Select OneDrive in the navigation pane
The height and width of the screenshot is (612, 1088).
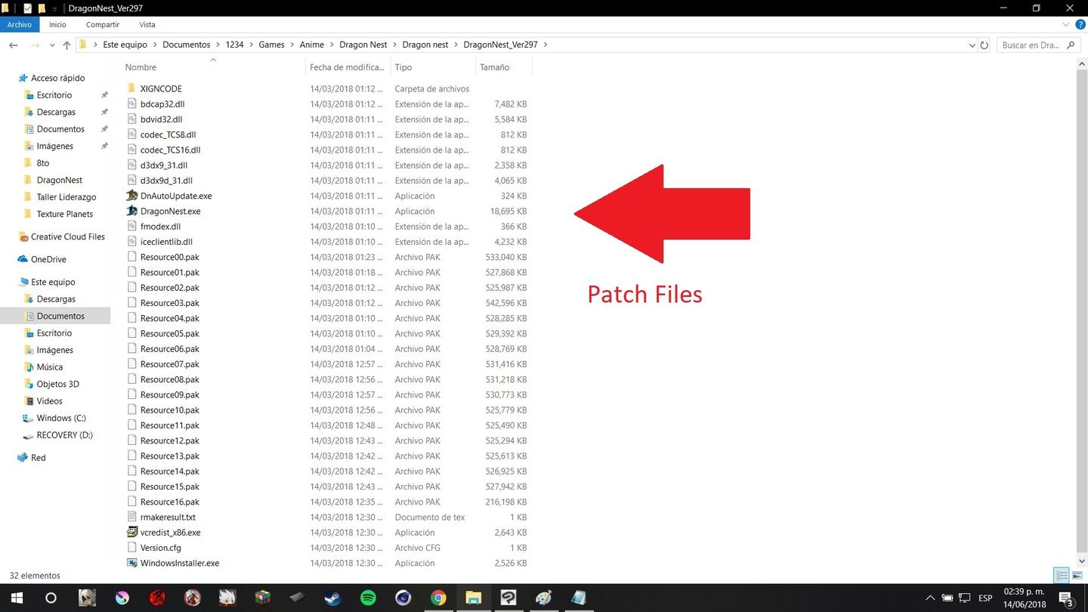pyautogui.click(x=48, y=259)
